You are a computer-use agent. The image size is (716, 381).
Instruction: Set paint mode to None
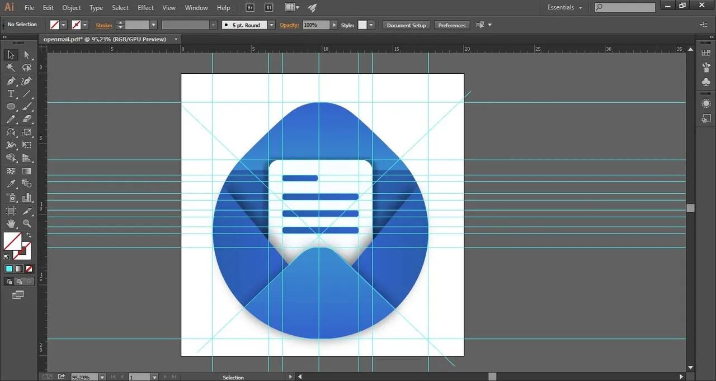(29, 269)
